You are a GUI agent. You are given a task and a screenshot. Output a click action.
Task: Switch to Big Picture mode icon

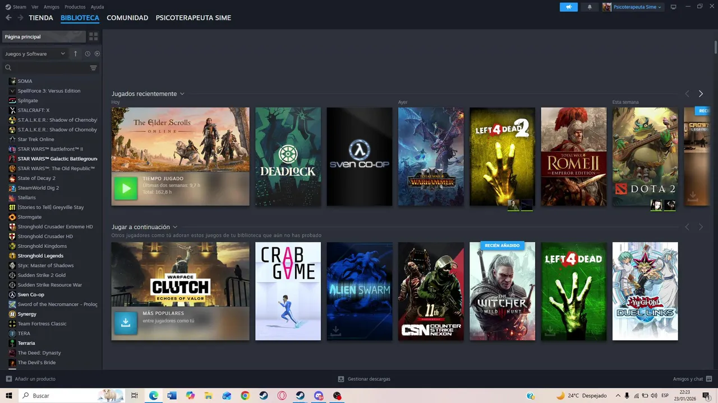tap(674, 7)
